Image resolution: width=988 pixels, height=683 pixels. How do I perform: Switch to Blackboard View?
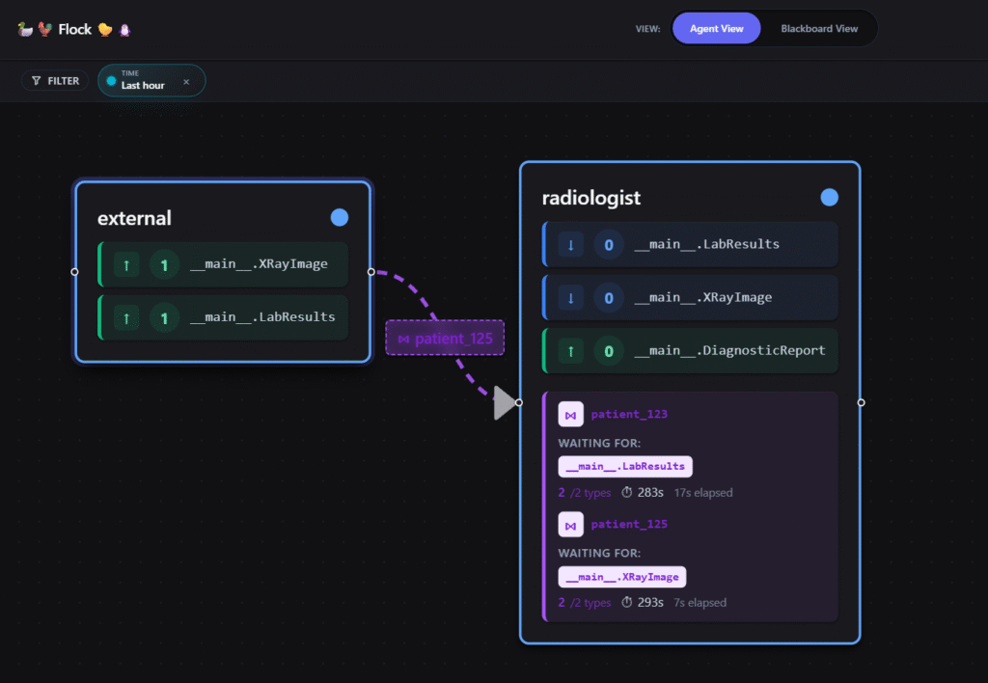pos(818,28)
